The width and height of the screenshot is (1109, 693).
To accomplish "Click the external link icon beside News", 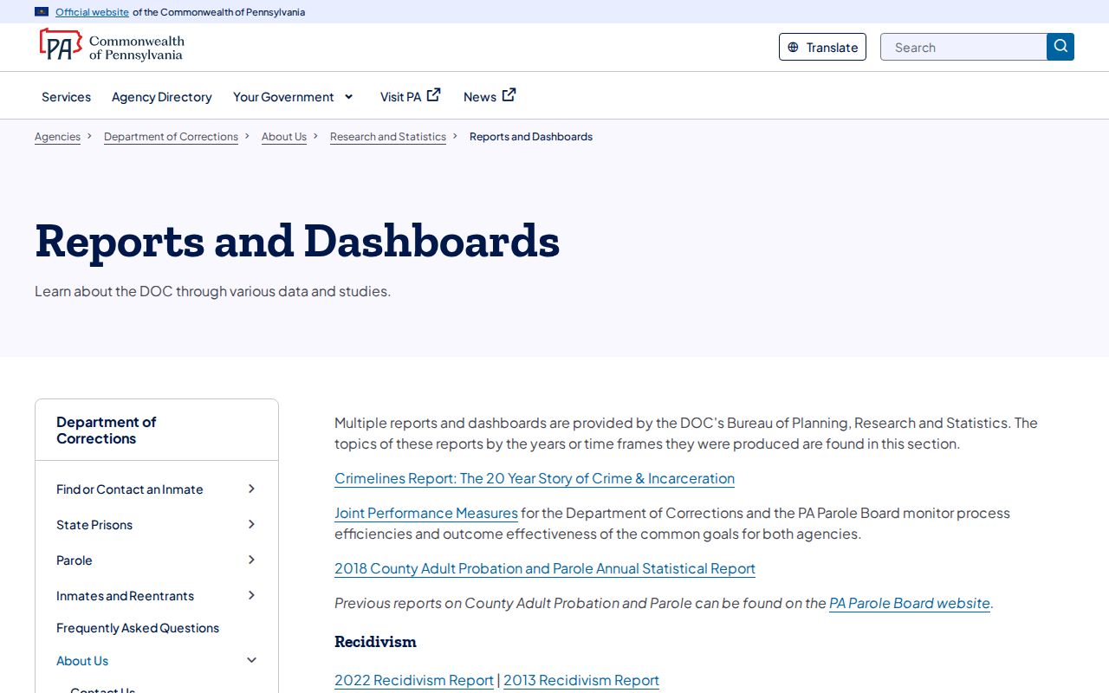I will [x=509, y=95].
